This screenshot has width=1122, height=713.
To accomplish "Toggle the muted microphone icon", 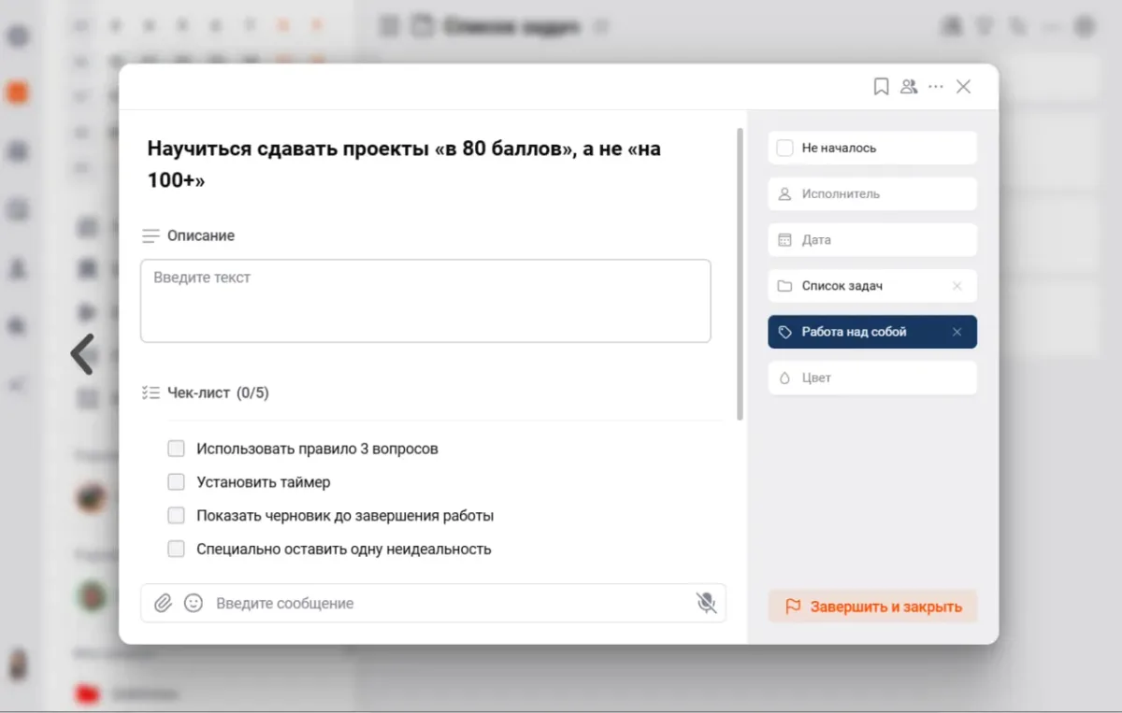I will [x=706, y=604].
